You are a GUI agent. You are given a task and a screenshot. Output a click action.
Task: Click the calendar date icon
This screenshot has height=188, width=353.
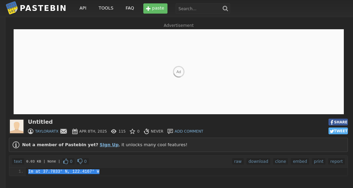[x=75, y=131]
